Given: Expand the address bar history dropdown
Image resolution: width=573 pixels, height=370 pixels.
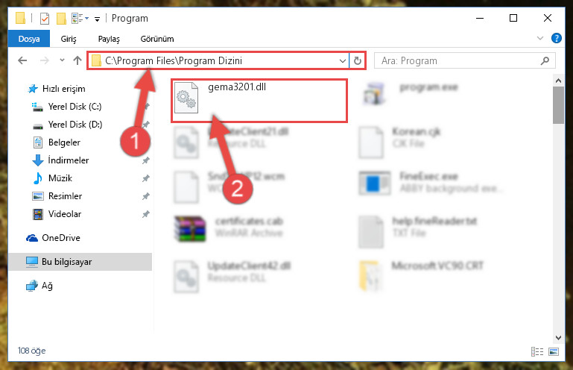Looking at the screenshot, I should tap(343, 60).
